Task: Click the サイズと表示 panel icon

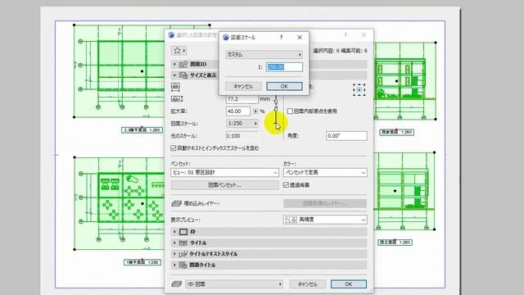Action: (183, 75)
